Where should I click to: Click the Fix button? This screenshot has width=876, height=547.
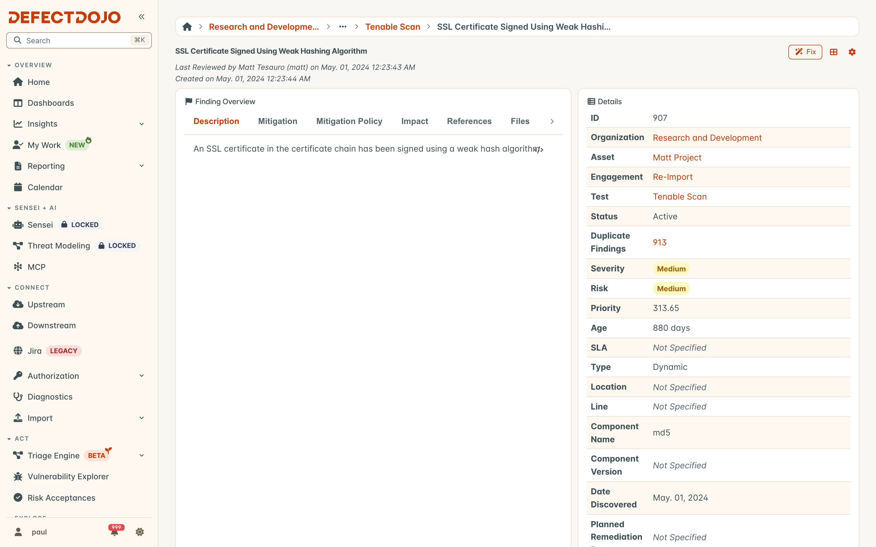(x=805, y=52)
